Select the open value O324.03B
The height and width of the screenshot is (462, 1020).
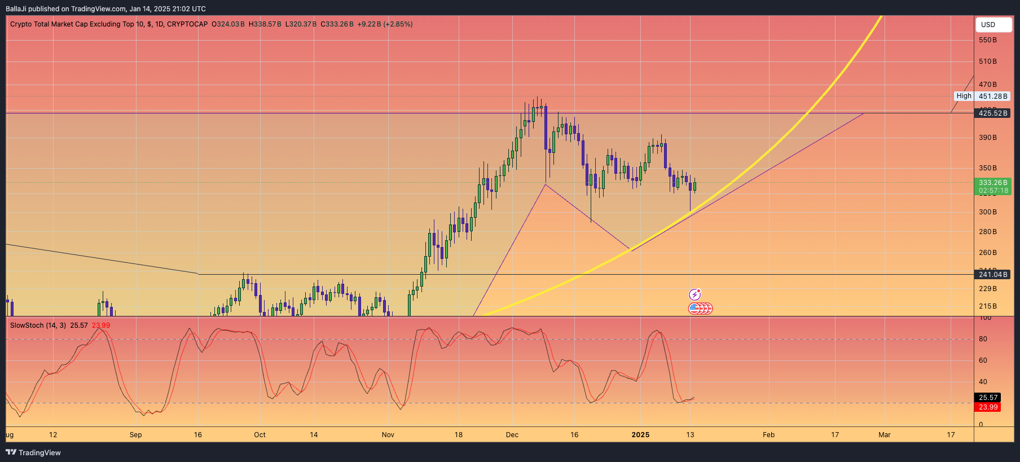pos(228,24)
